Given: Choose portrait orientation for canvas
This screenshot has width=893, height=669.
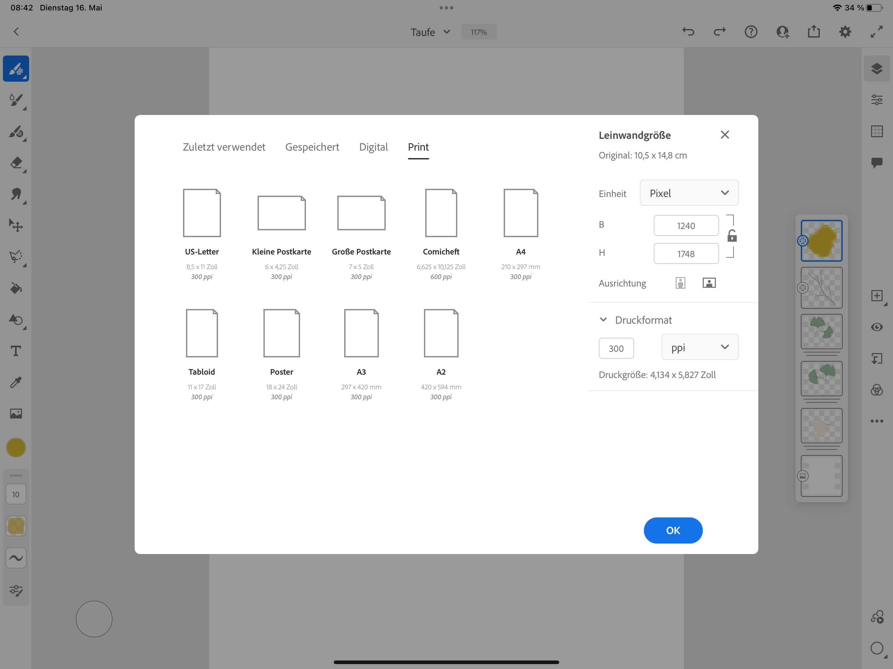Looking at the screenshot, I should coord(680,283).
